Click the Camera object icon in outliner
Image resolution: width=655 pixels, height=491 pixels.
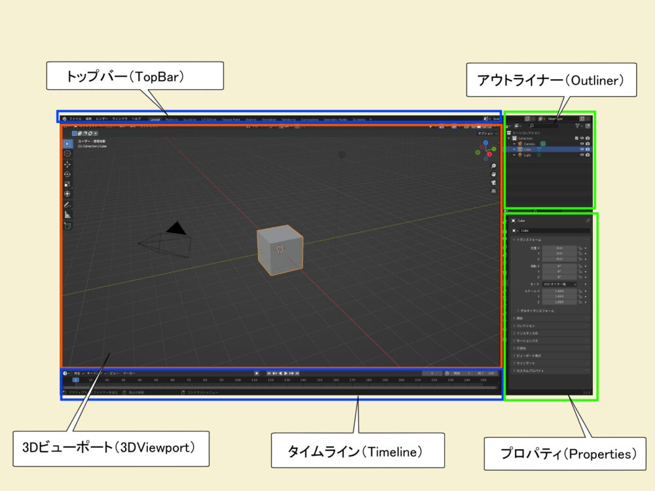coord(520,143)
